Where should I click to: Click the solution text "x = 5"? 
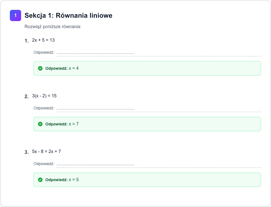click(74, 179)
